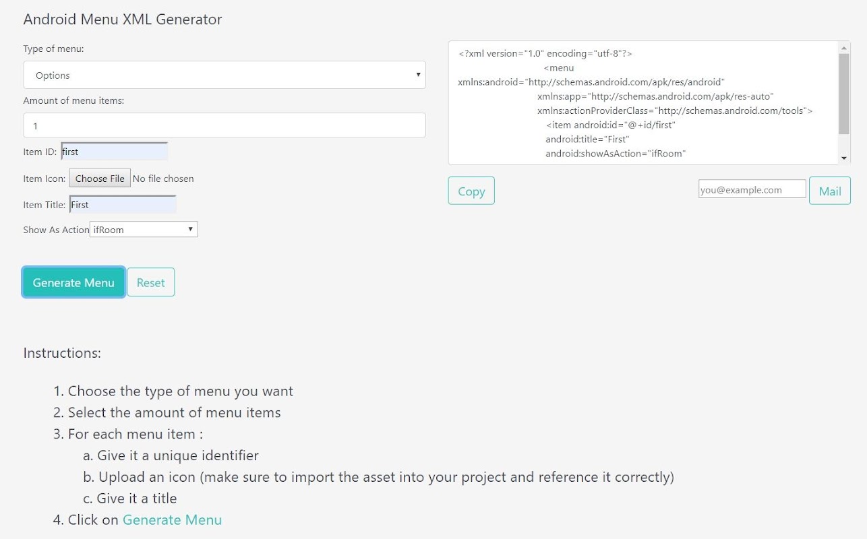867x539 pixels.
Task: Focus the Amount of menu items field
Action: coord(225,125)
